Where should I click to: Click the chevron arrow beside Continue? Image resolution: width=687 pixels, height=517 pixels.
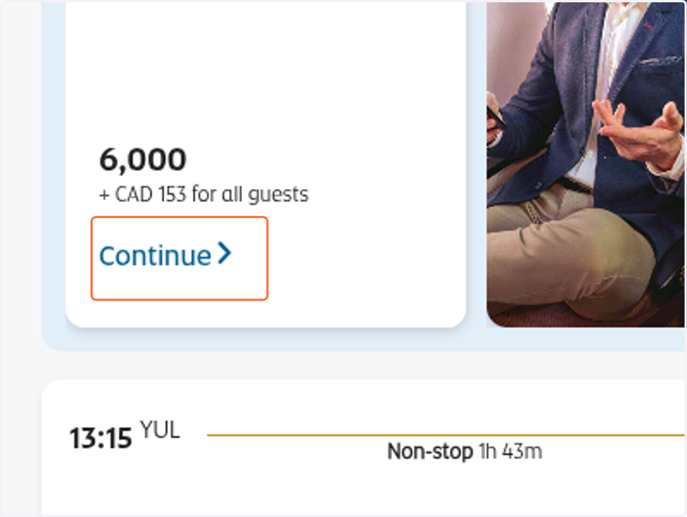[x=224, y=254]
